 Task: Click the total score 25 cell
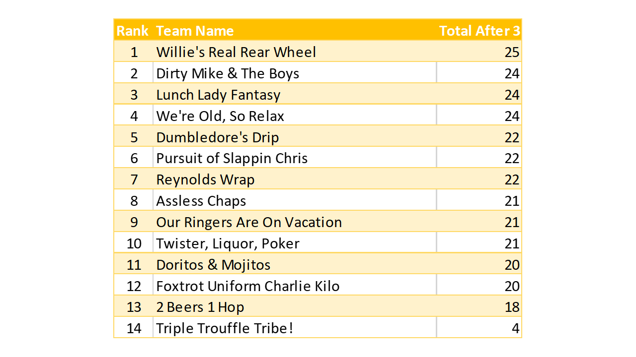tap(512, 52)
